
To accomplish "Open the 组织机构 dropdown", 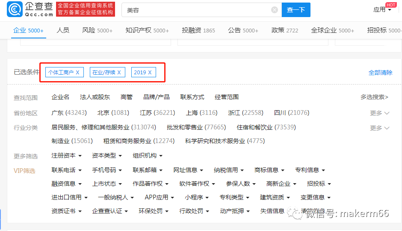I will (x=148, y=155).
